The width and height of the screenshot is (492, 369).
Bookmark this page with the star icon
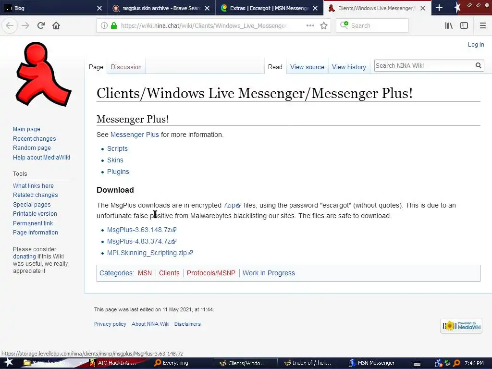[324, 26]
